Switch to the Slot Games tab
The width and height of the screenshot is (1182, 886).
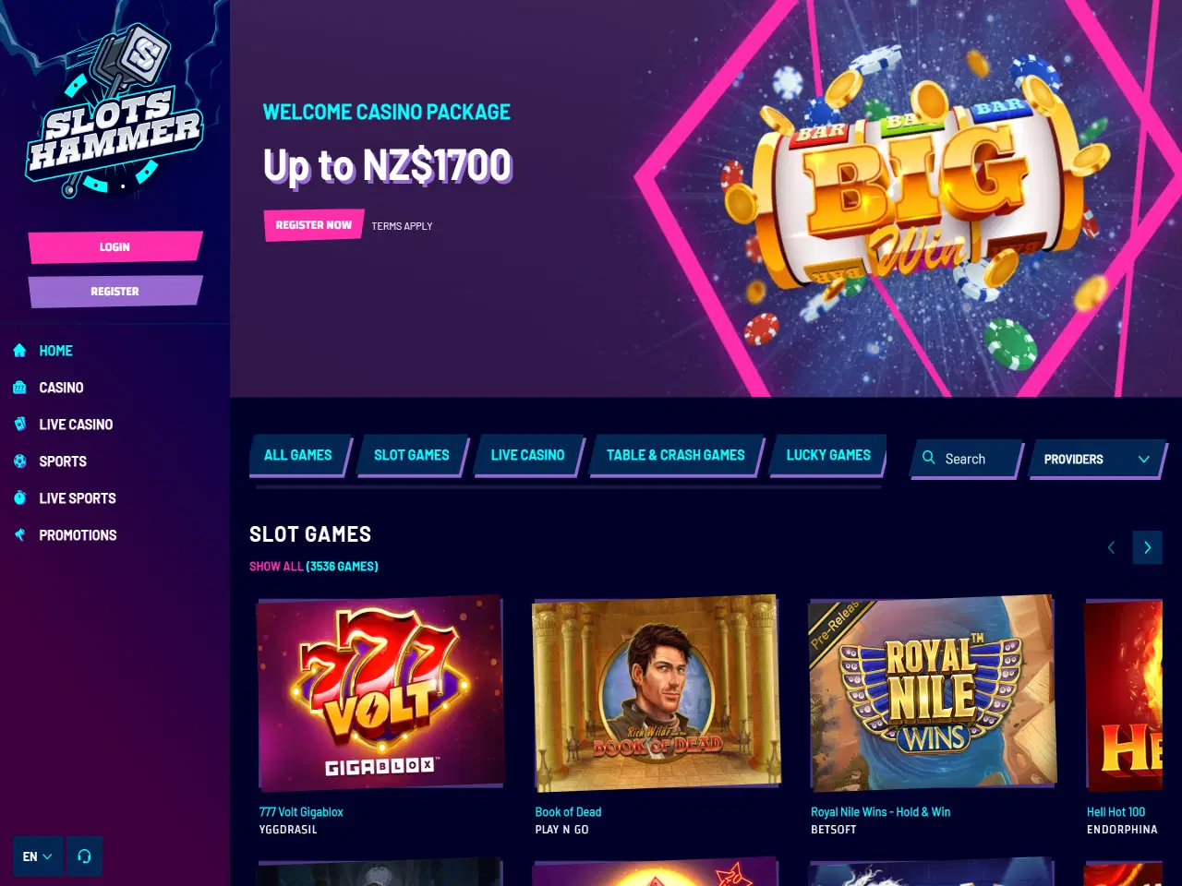click(x=412, y=455)
